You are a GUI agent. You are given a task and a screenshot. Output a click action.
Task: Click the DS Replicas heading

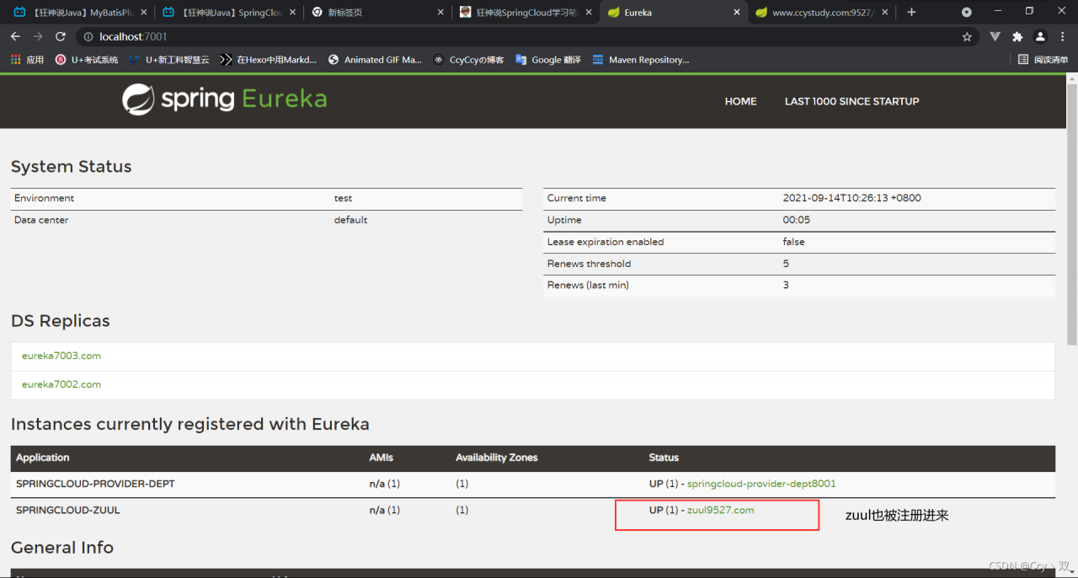pos(60,321)
